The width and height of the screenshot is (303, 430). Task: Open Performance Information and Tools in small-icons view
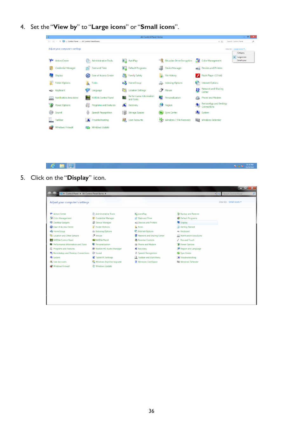[68, 245]
